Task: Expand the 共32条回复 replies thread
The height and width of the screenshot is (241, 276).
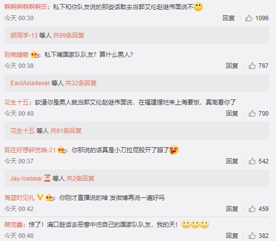Action: (81, 83)
